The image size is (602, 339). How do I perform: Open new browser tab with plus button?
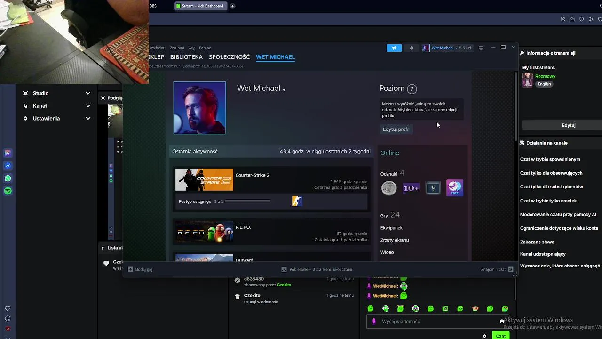tap(232, 6)
